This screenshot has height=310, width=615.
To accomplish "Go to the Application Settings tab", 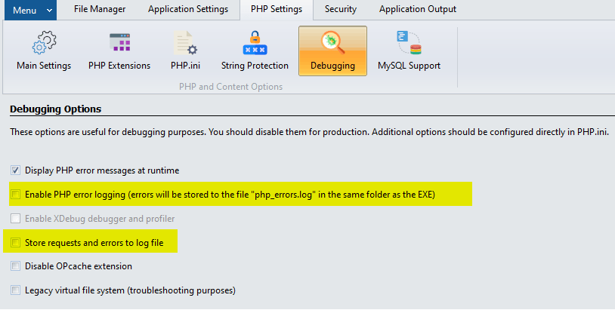I will pos(187,10).
